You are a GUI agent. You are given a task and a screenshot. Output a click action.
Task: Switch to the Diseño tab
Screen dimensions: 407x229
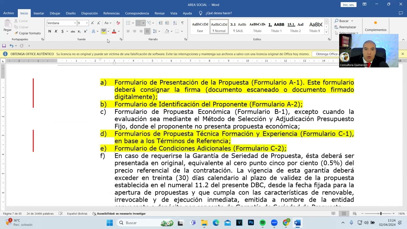point(71,13)
